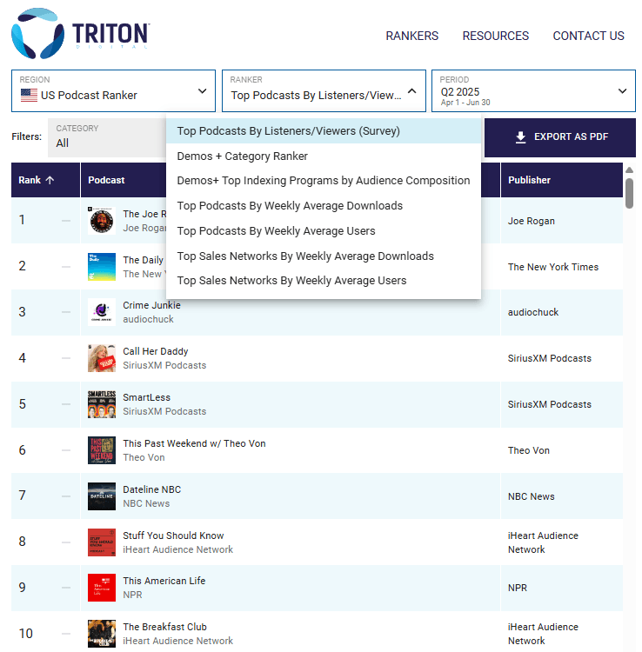
Task: Click This Past Weekend w/ Theo Von title
Action: (194, 443)
